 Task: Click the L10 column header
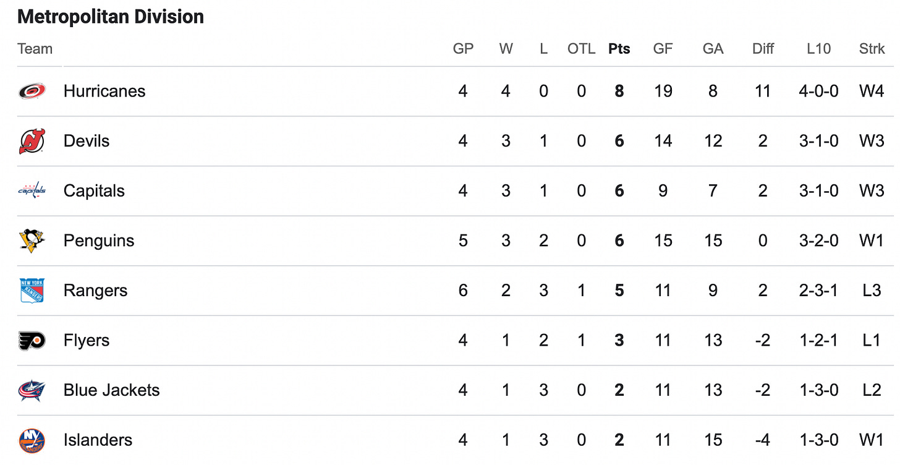point(818,49)
